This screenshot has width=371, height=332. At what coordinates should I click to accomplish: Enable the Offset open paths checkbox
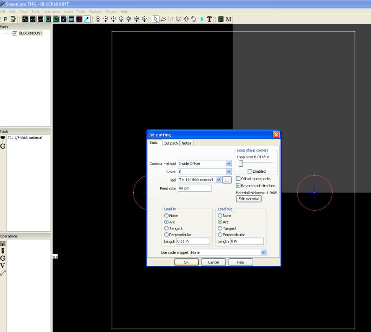click(x=238, y=179)
